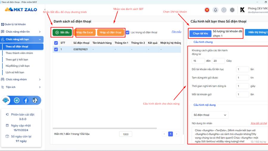Click Nhập số điện thoại button
The height and width of the screenshot is (151, 268).
[x=110, y=32]
